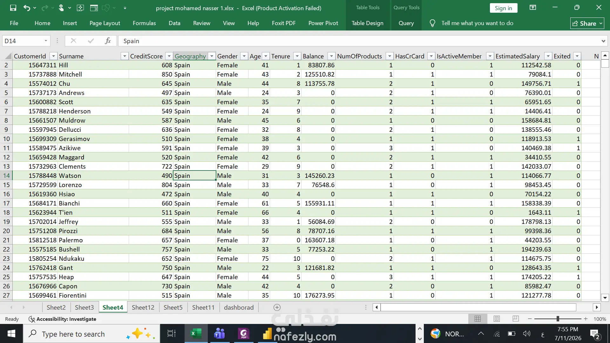The height and width of the screenshot is (343, 610).
Task: Click the Task View taskbar icon
Action: [x=172, y=334]
